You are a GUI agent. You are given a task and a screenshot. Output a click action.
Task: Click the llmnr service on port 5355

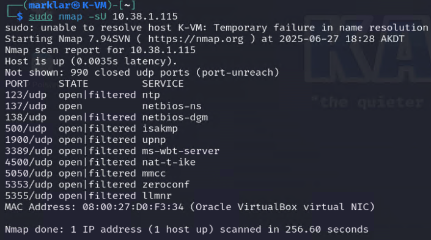point(157,196)
